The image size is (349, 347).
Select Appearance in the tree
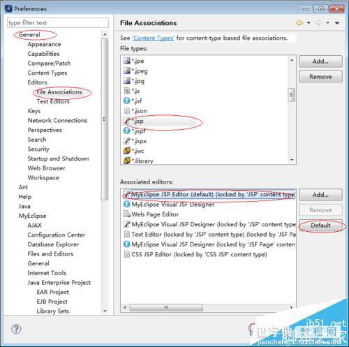[44, 44]
